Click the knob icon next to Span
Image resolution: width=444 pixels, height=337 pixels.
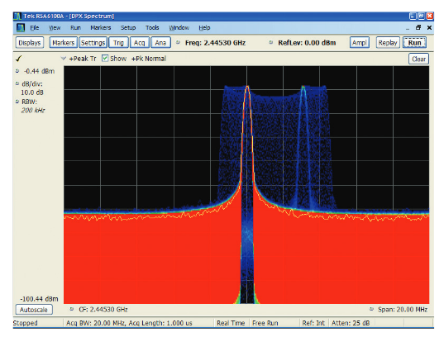click(371, 309)
